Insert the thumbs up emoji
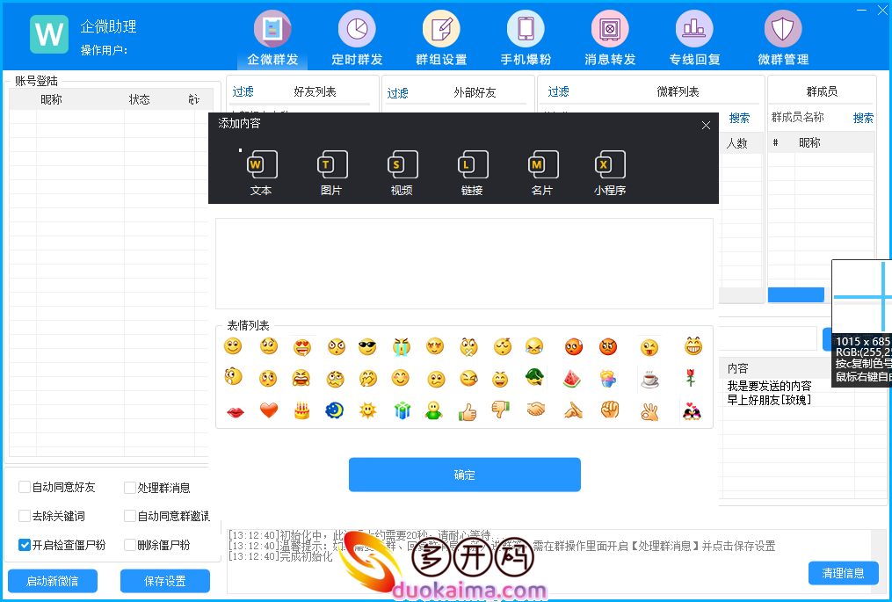This screenshot has width=892, height=602. [468, 410]
